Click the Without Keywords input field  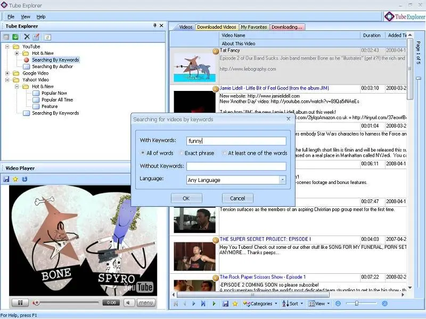(236, 166)
